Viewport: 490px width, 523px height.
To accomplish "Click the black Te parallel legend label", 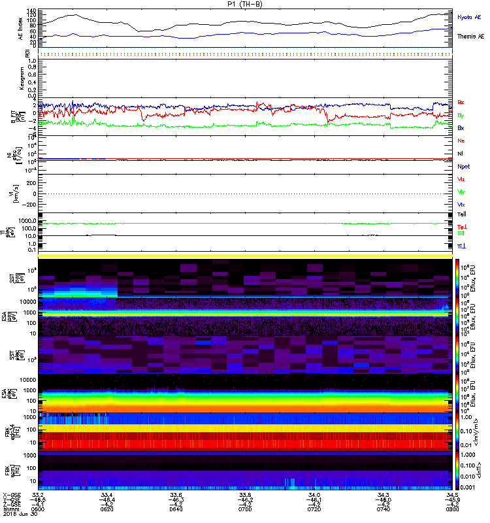I will 461,214.
